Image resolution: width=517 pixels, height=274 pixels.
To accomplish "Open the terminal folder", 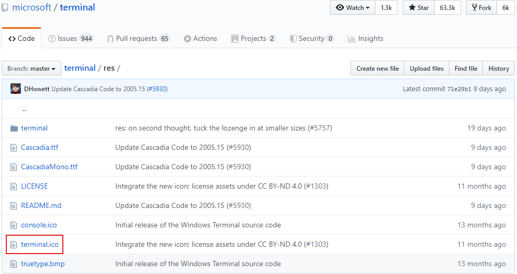I will tap(34, 128).
